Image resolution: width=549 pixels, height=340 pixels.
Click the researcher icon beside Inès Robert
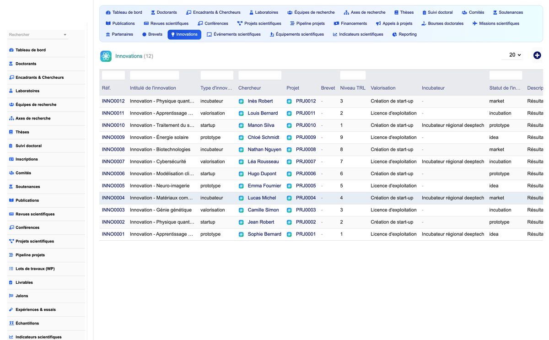pyautogui.click(x=241, y=101)
